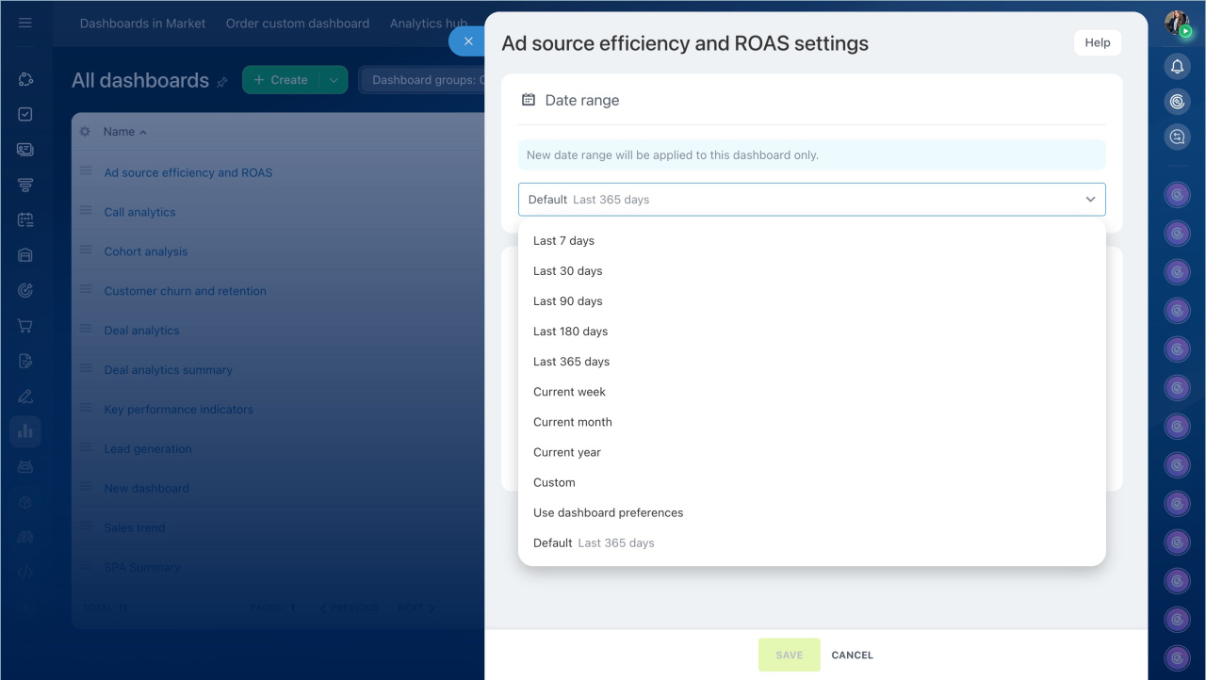
Task: Pick Use dashboard preferences option
Action: click(x=608, y=512)
